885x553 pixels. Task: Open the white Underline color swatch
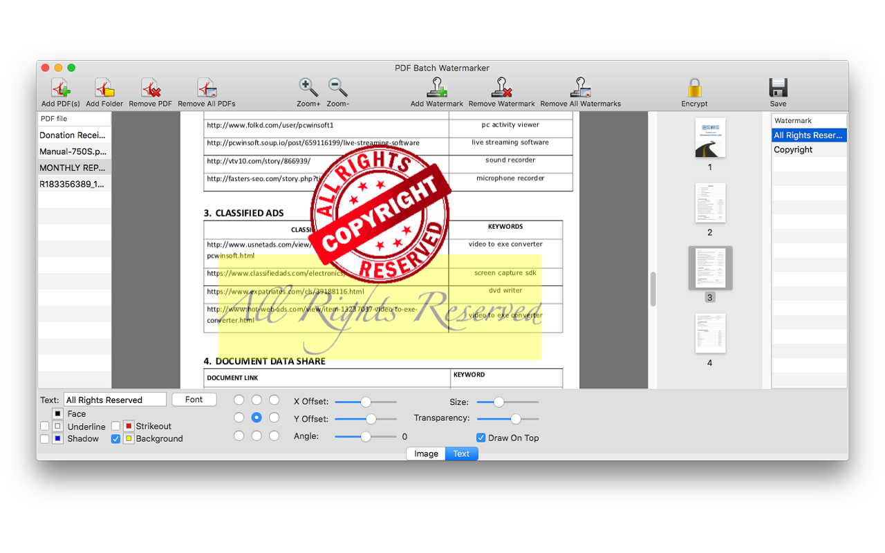(x=58, y=427)
